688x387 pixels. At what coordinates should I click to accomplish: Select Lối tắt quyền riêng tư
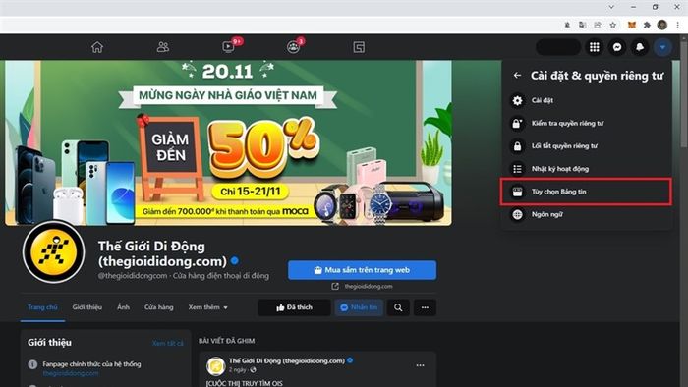(587, 146)
